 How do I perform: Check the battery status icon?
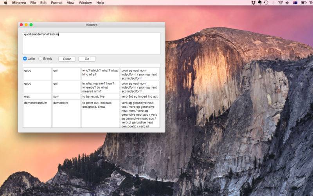tap(304, 3)
